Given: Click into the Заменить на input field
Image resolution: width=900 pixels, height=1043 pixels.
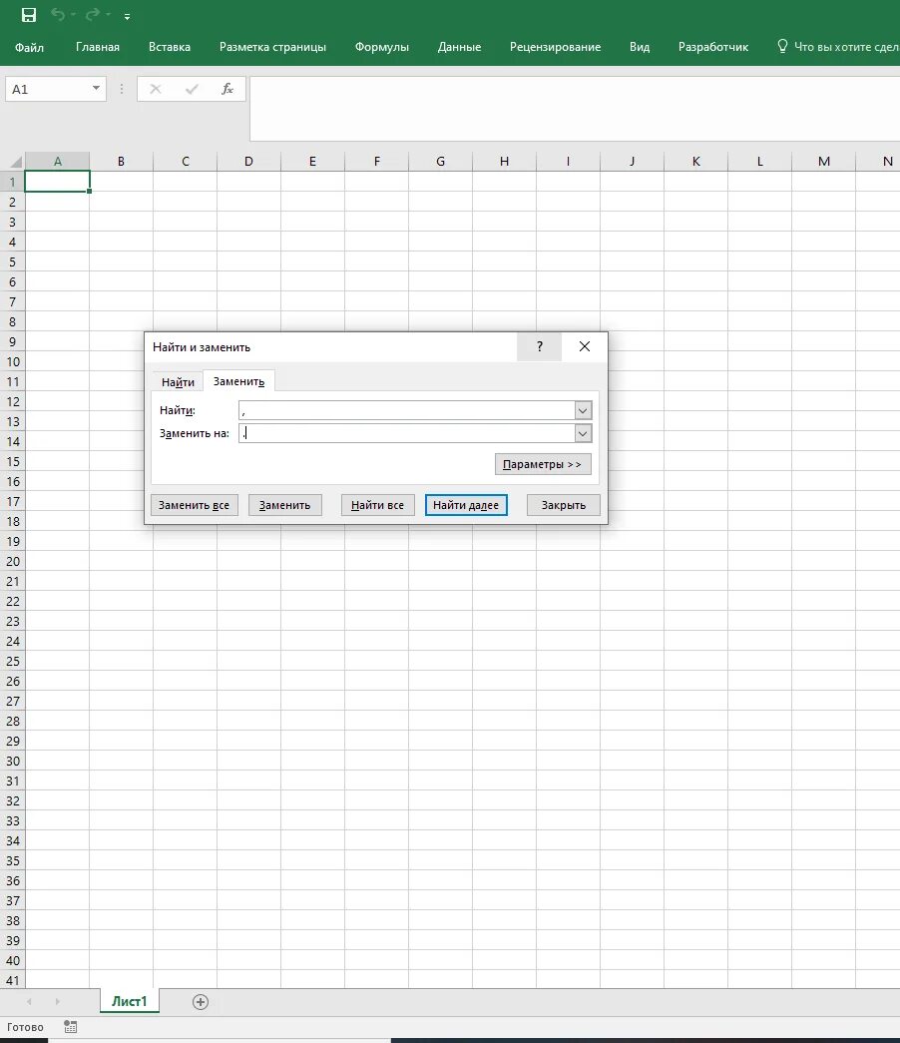Looking at the screenshot, I should click(406, 434).
